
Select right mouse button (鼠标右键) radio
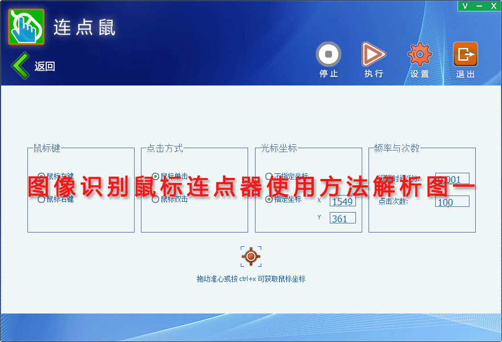(41, 199)
